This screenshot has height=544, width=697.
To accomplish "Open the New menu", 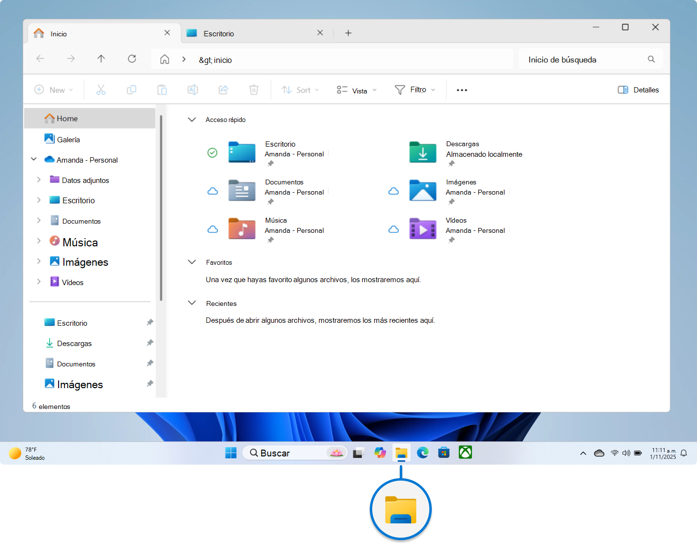I will pos(54,90).
